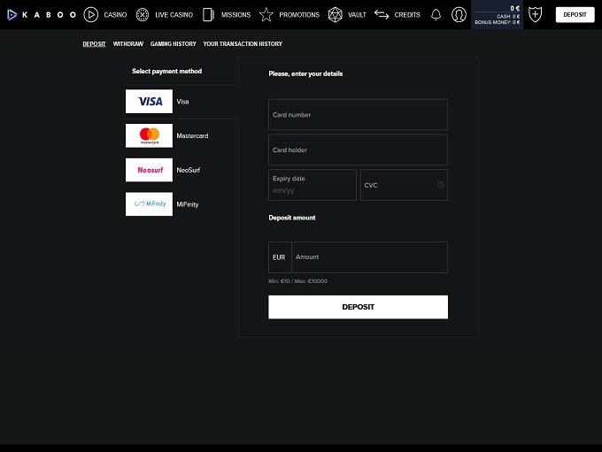This screenshot has height=452, width=602.
Task: Open user profile icon
Action: 459,14
